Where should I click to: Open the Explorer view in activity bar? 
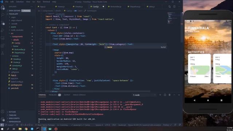(x=3, y=7)
